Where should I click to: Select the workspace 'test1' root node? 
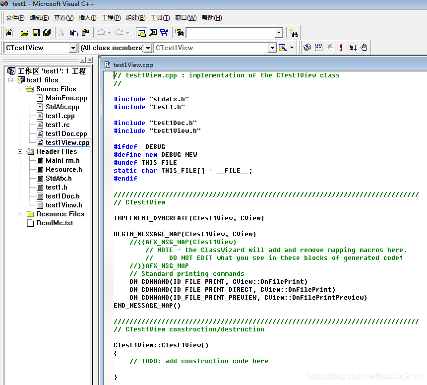[52, 71]
